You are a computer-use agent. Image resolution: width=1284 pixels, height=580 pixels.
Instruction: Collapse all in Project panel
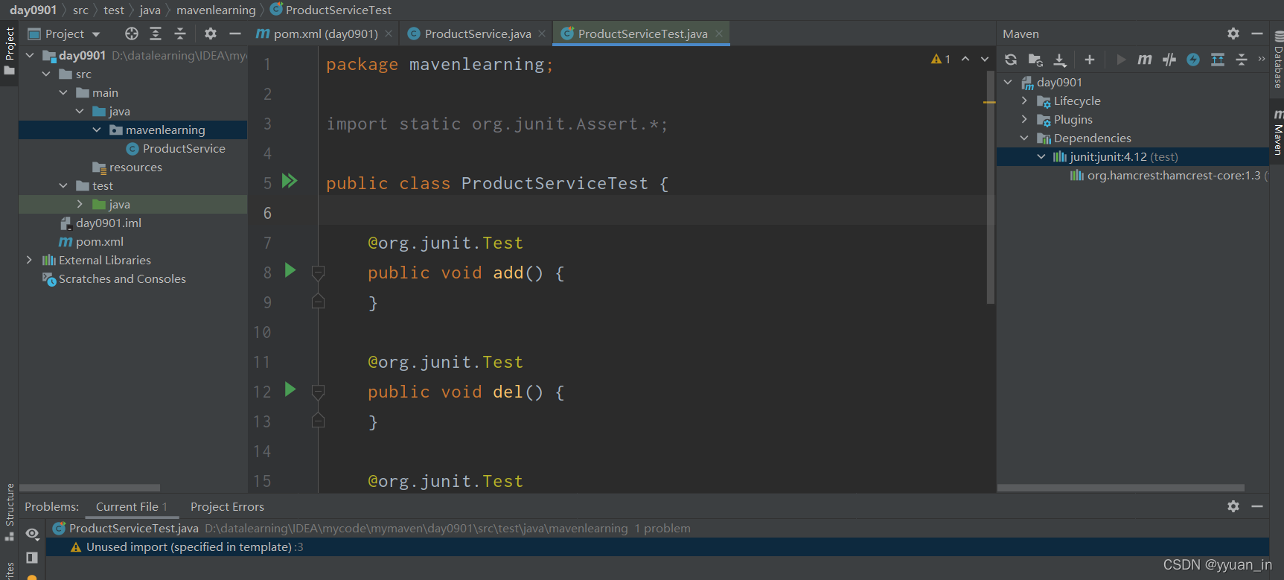[180, 34]
